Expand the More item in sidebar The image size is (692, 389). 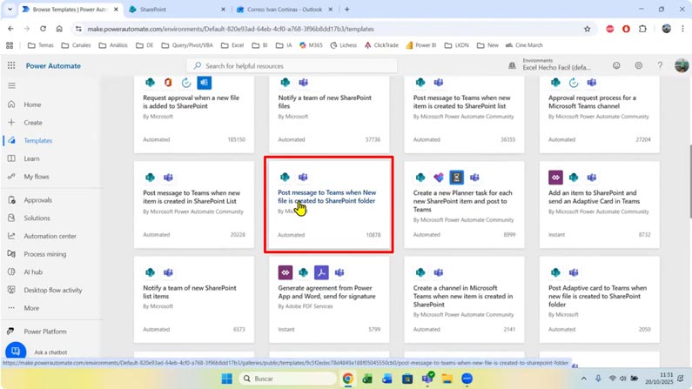coord(30,308)
